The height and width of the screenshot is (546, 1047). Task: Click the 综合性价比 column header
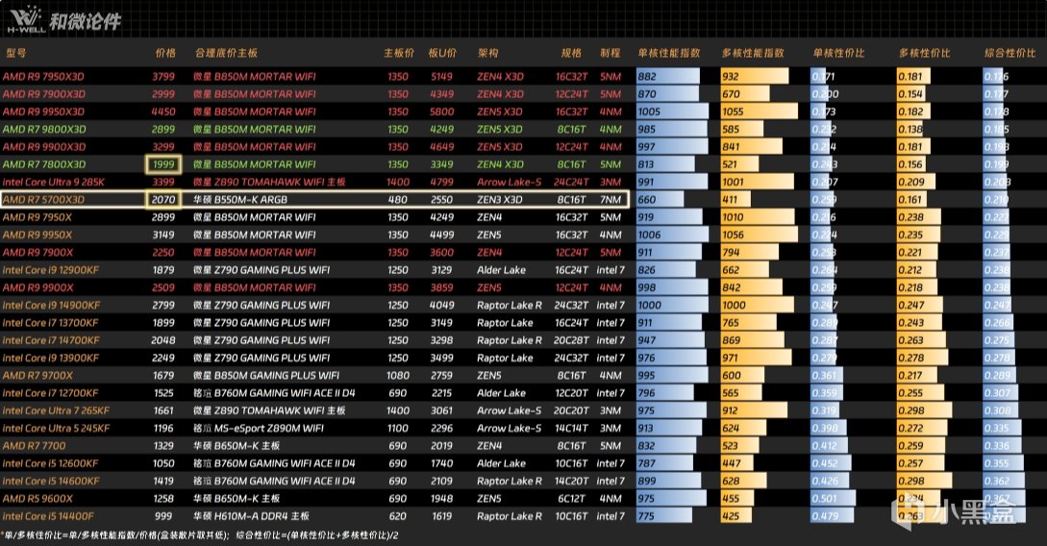pyautogui.click(x=1010, y=53)
